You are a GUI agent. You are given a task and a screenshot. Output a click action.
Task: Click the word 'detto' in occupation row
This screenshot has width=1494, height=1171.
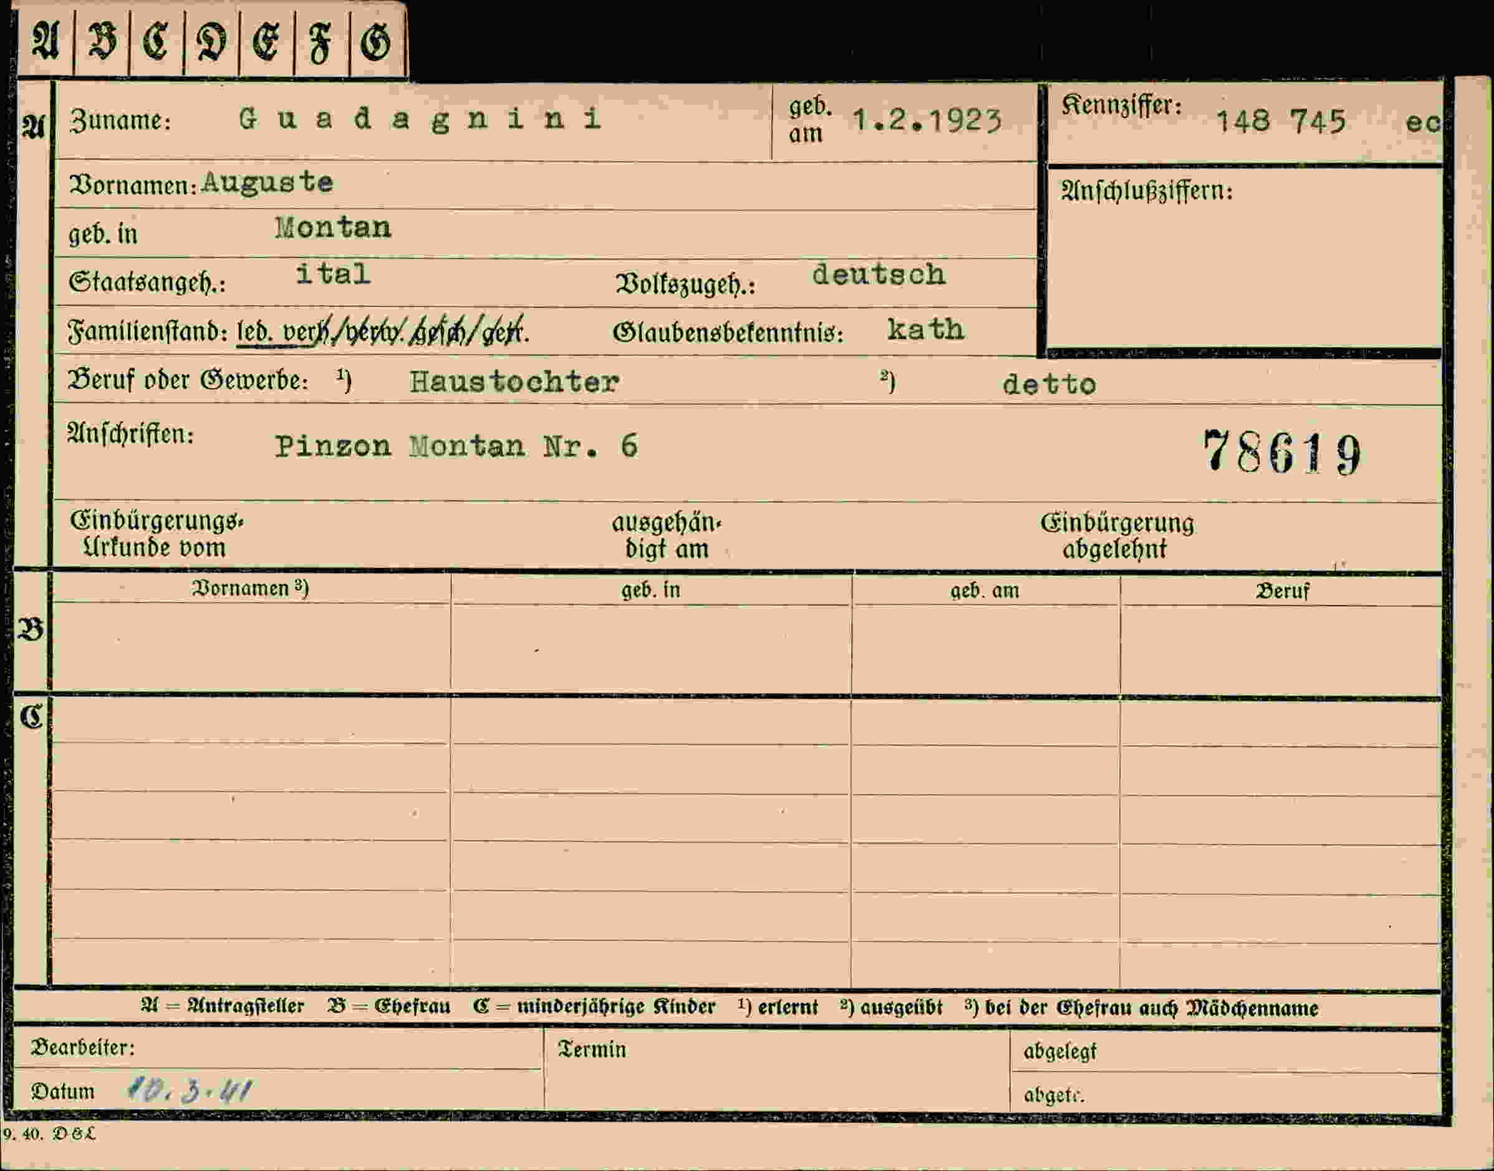[1049, 385]
